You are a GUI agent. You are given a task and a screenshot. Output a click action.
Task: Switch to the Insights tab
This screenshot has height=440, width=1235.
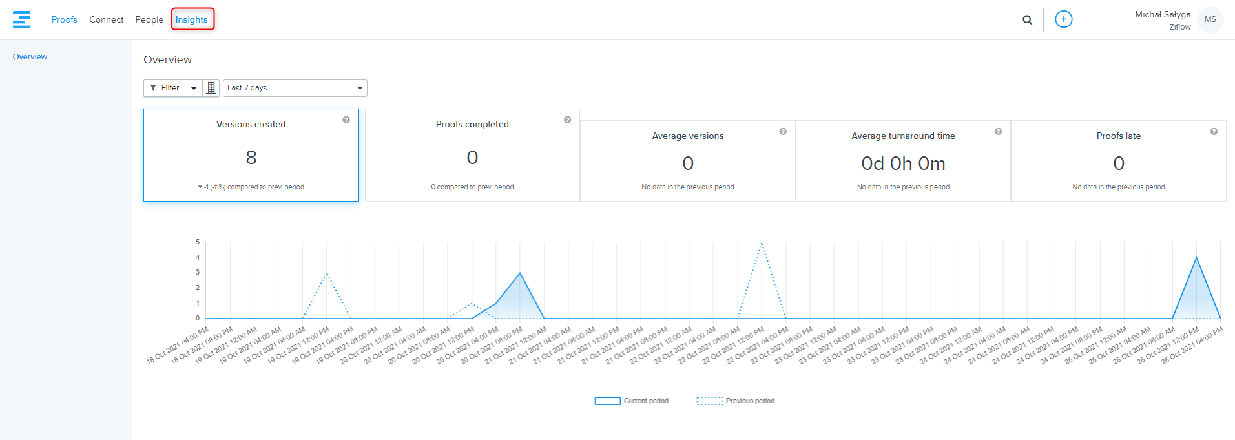(192, 19)
